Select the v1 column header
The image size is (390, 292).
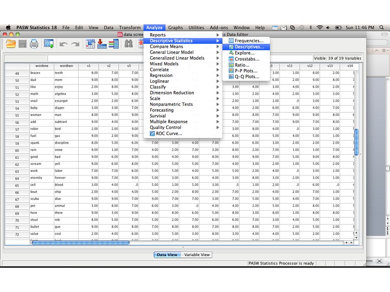tap(89, 66)
